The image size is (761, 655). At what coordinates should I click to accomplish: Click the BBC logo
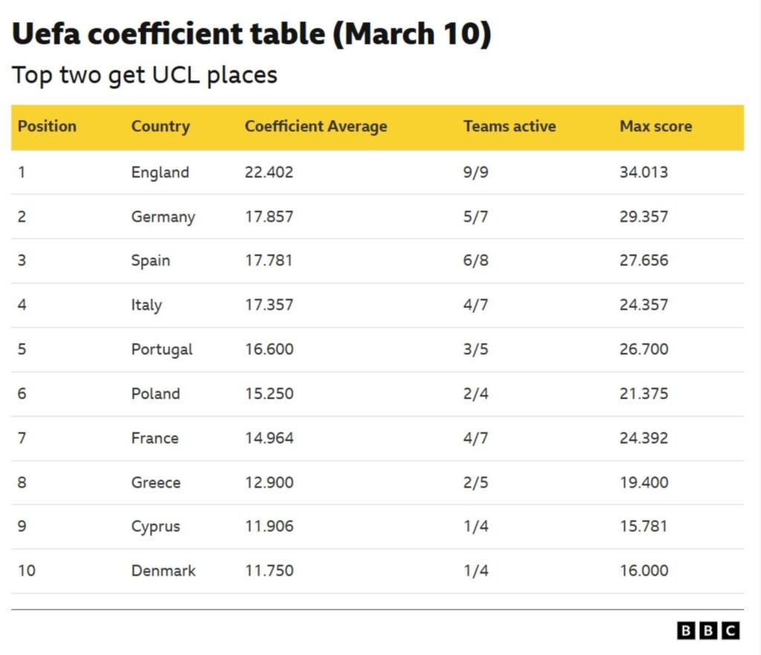(x=708, y=630)
